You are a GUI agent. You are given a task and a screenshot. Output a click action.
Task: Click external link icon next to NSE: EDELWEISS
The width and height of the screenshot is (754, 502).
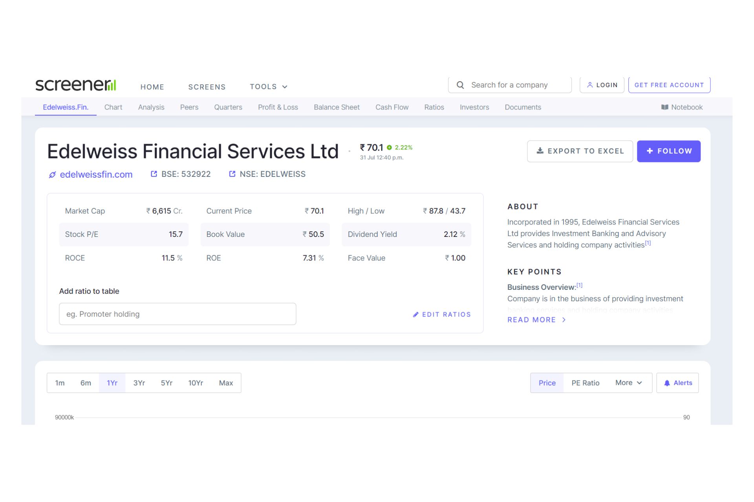(232, 174)
